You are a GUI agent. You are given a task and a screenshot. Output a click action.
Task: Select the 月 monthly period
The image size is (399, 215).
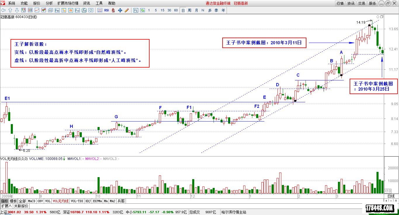[x=196, y=10]
